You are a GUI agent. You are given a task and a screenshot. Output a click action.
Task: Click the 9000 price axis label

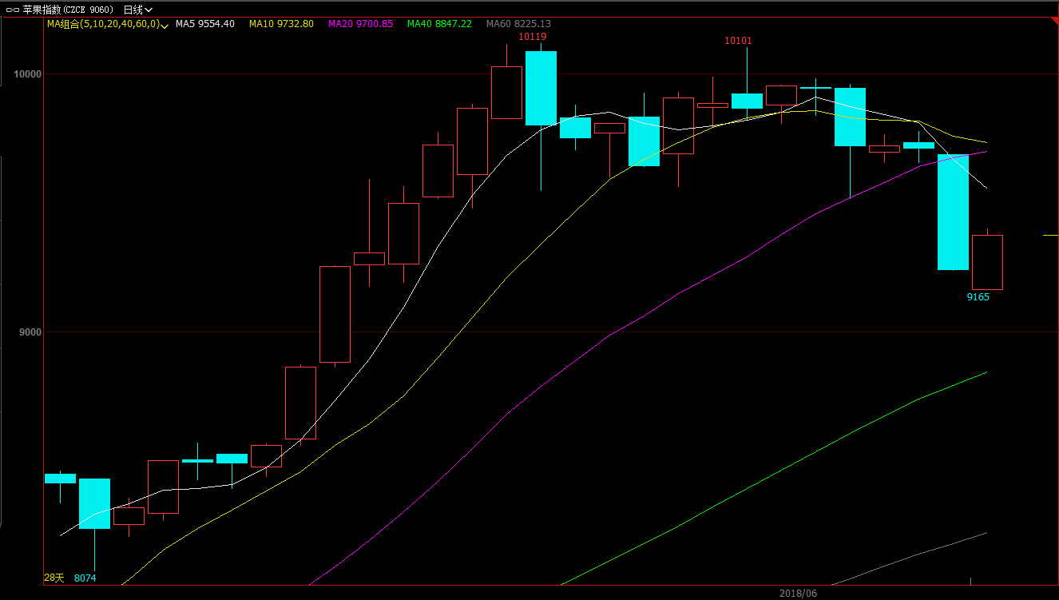[x=30, y=332]
